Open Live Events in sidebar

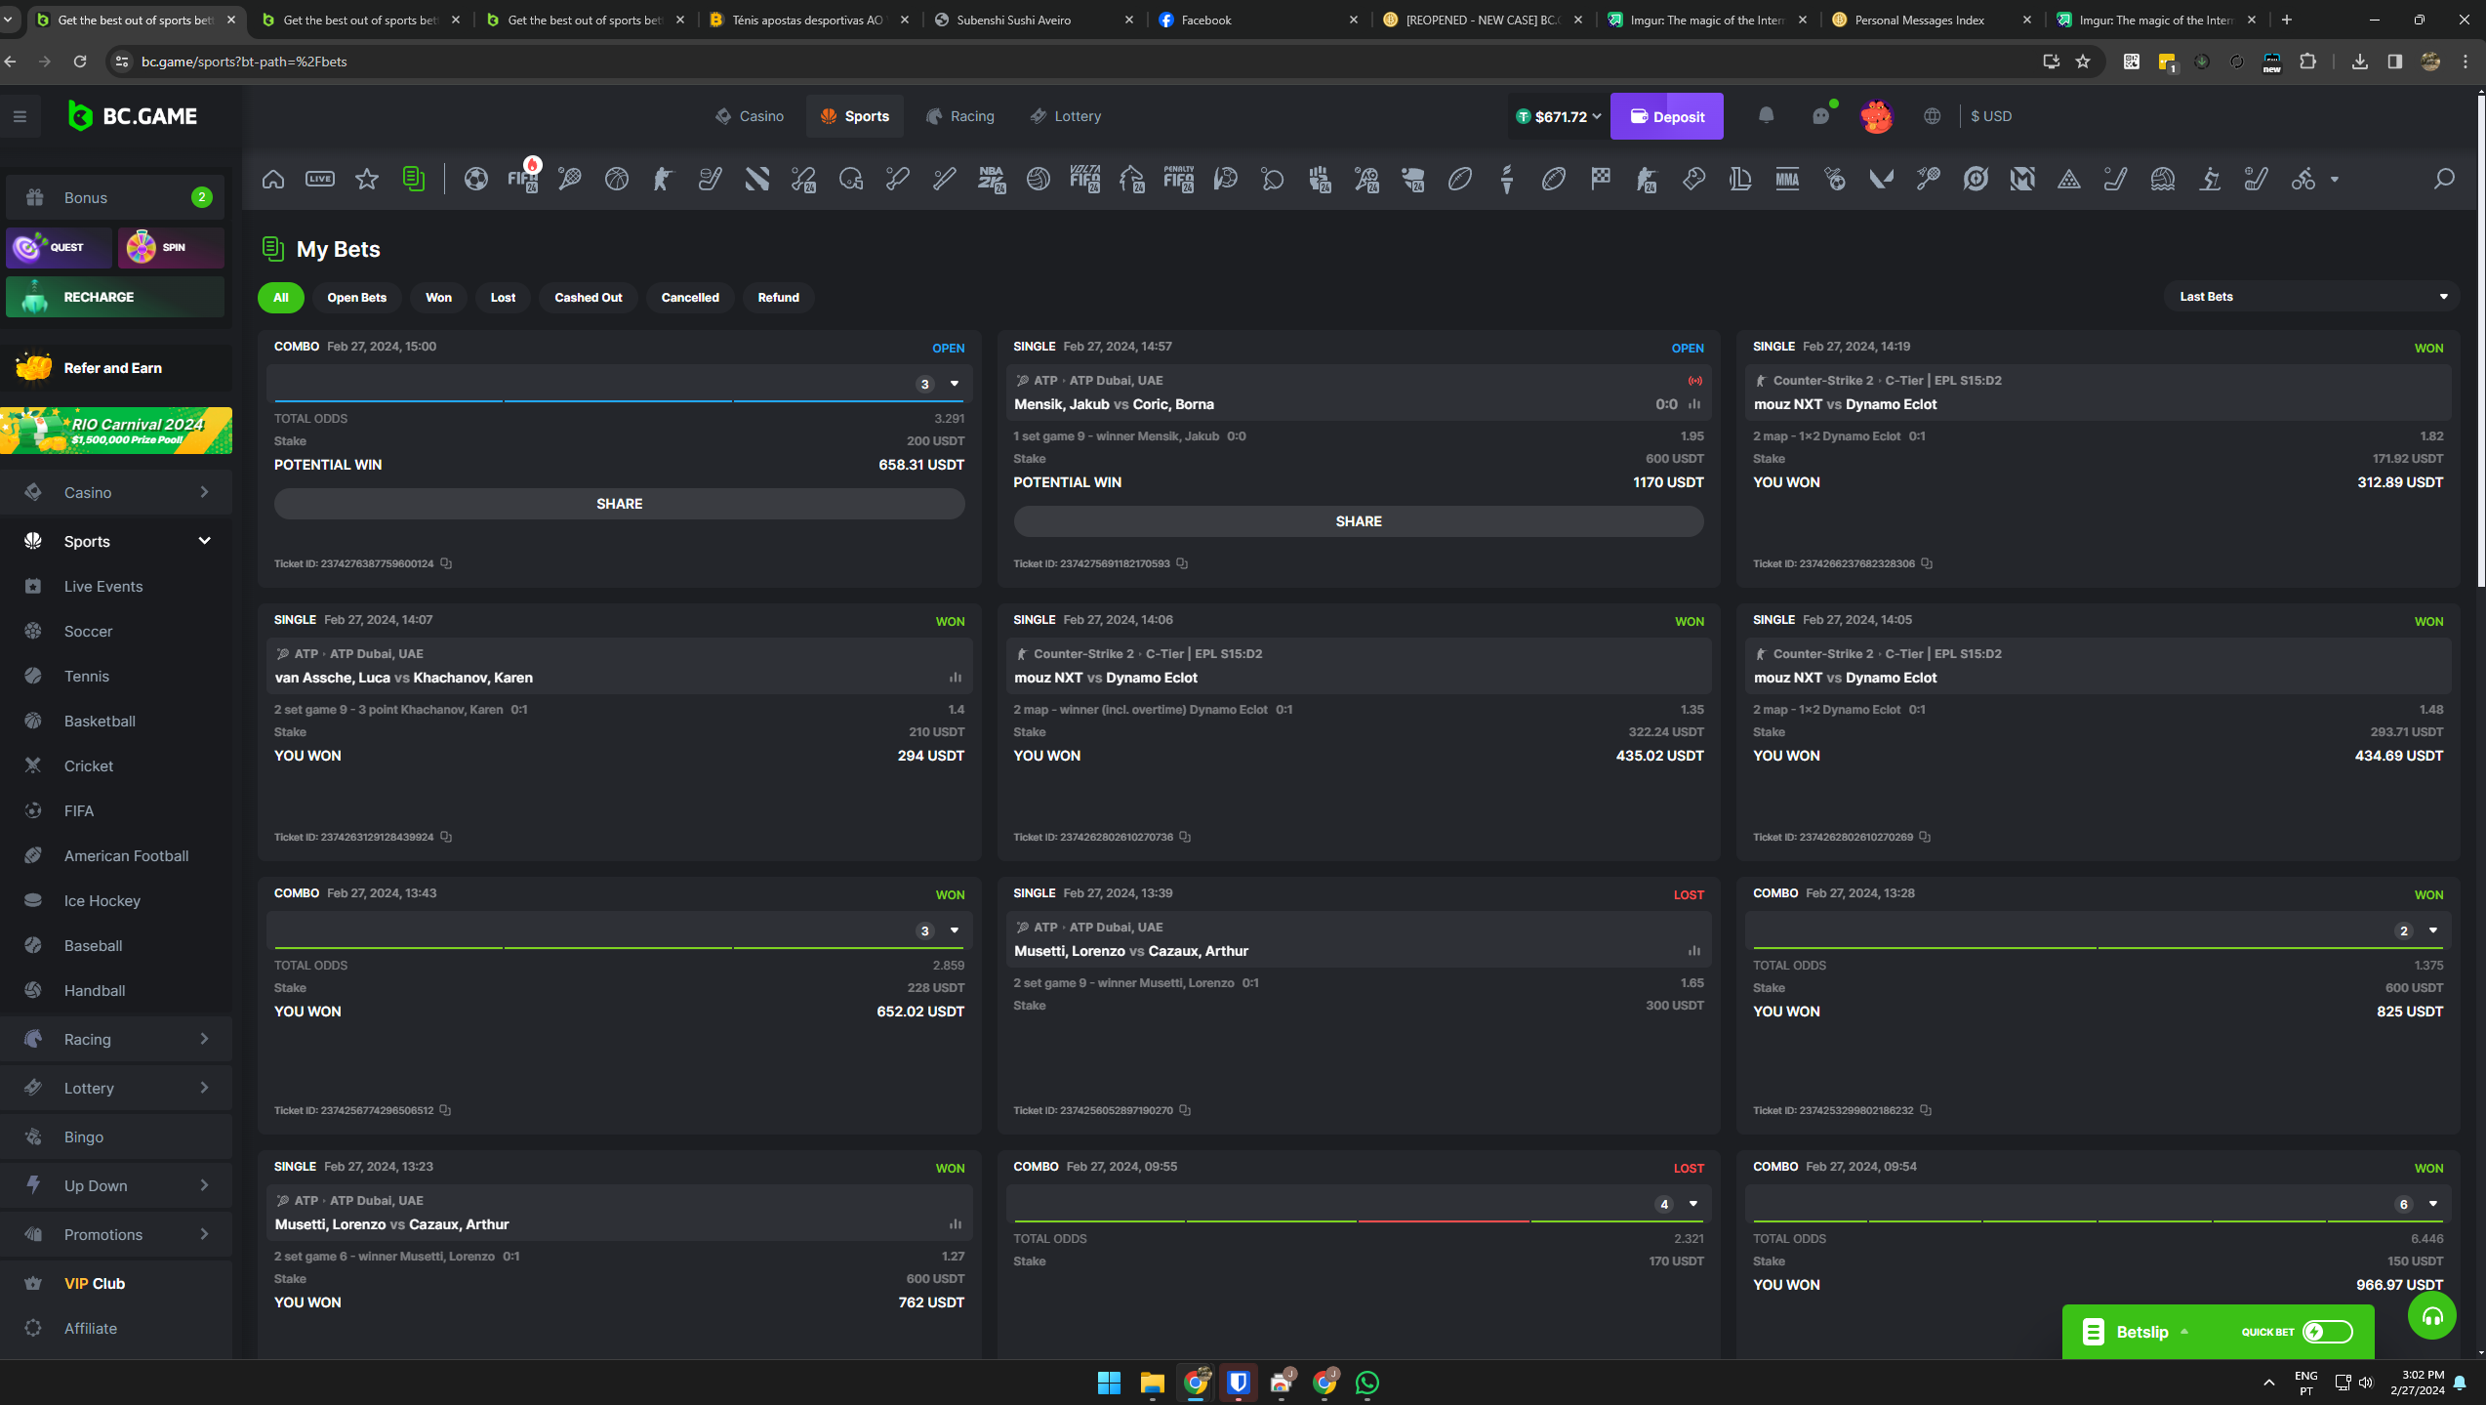(115, 587)
